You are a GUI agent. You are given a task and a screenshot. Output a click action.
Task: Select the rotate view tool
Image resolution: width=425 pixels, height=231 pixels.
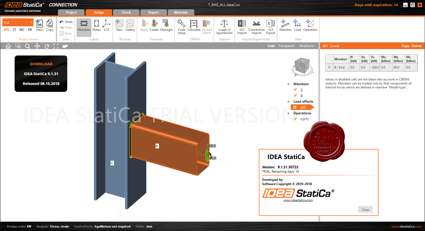pos(47,46)
